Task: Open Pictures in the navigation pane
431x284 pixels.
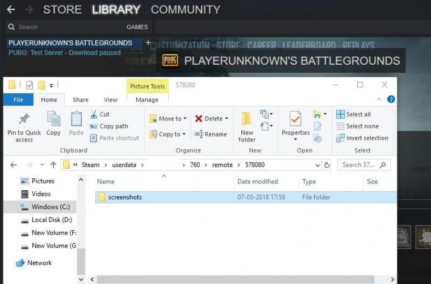Action: pyautogui.click(x=37, y=181)
